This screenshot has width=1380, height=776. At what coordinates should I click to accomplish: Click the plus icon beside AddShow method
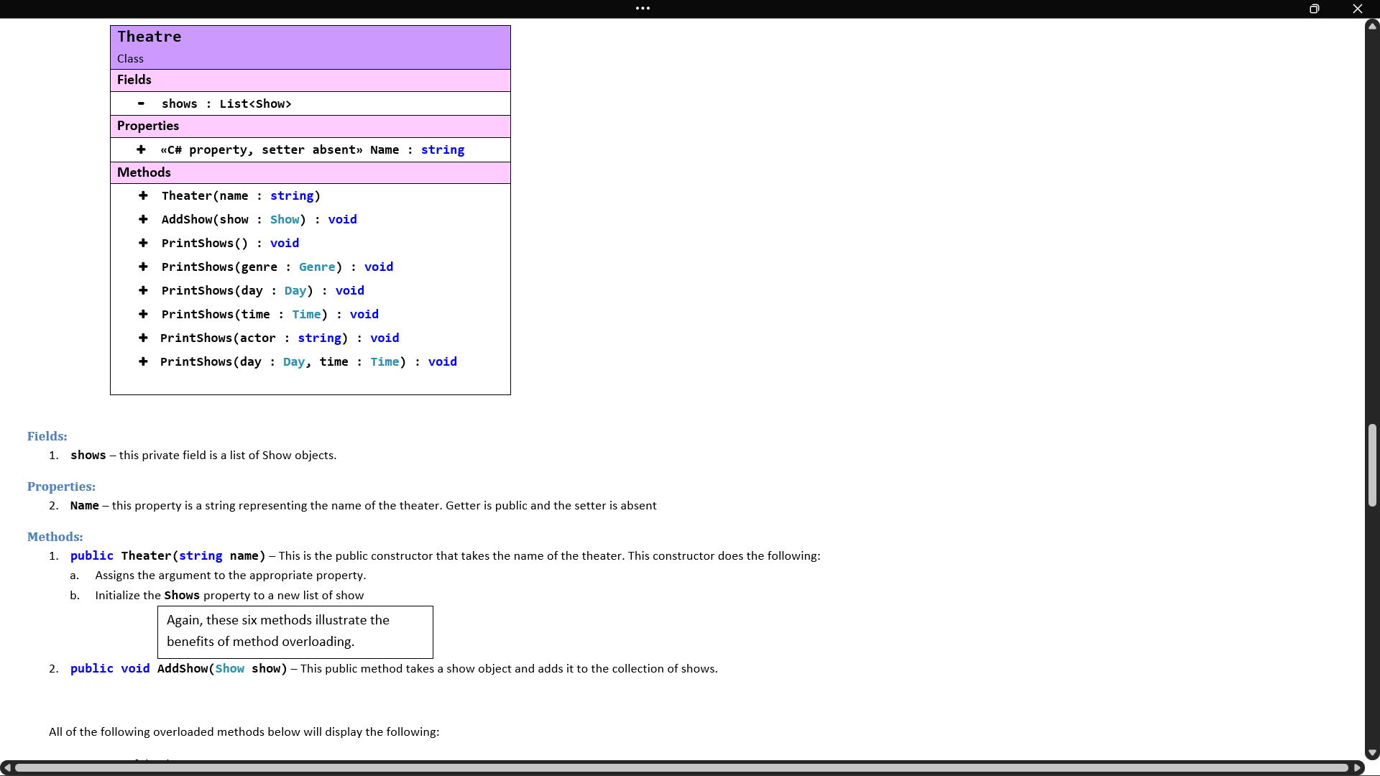pos(143,219)
